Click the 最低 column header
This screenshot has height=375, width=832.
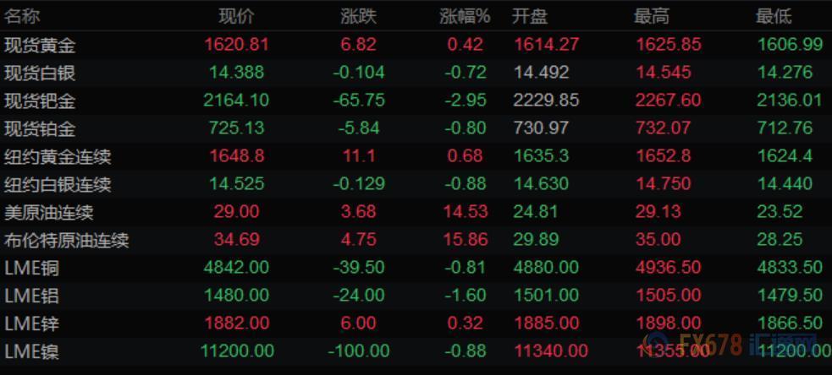(x=774, y=16)
